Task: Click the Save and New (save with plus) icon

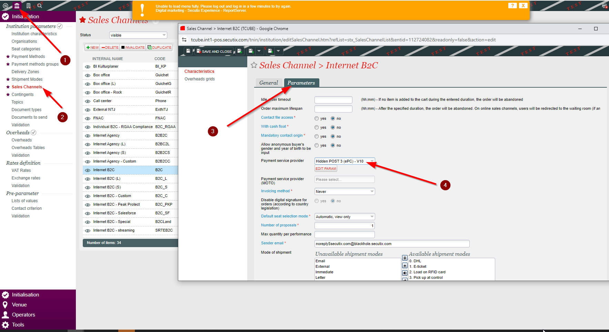Action: (239, 51)
